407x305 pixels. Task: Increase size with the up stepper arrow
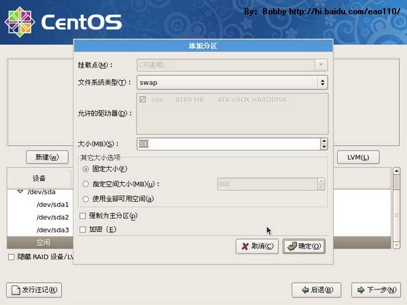[324, 141]
